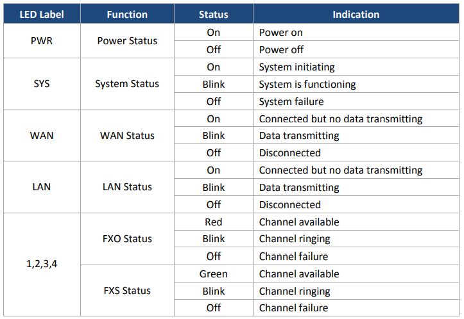Viewport: 464px width, 319px height.
Task: Click the LED Label column header
Action: click(x=42, y=14)
